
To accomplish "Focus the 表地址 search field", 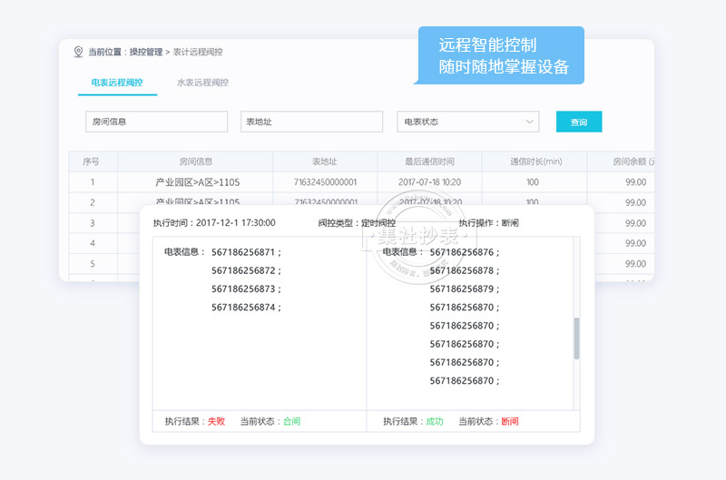I will [x=311, y=122].
